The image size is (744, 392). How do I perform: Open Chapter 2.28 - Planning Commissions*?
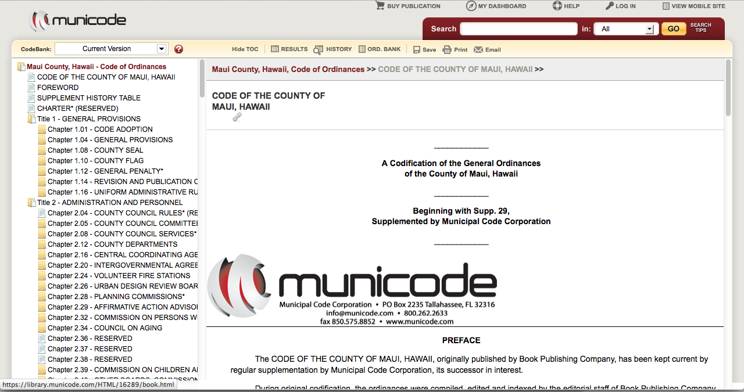116,297
